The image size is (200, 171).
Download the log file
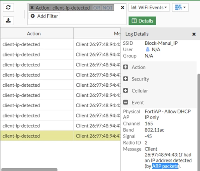pos(8,21)
